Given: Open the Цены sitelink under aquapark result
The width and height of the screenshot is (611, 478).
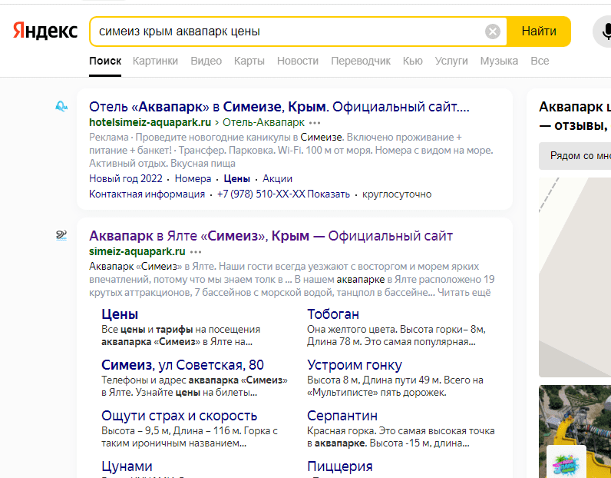Looking at the screenshot, I should (120, 314).
